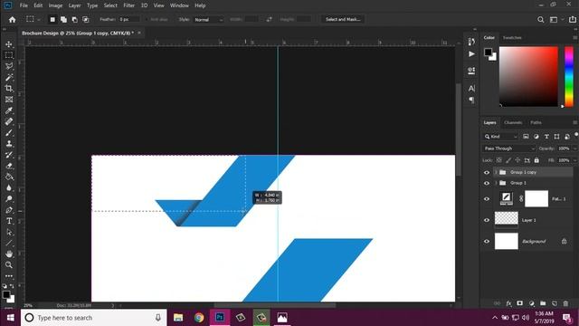Open the Pass Through blend mode dropdown
The height and width of the screenshot is (326, 579).
click(508, 149)
